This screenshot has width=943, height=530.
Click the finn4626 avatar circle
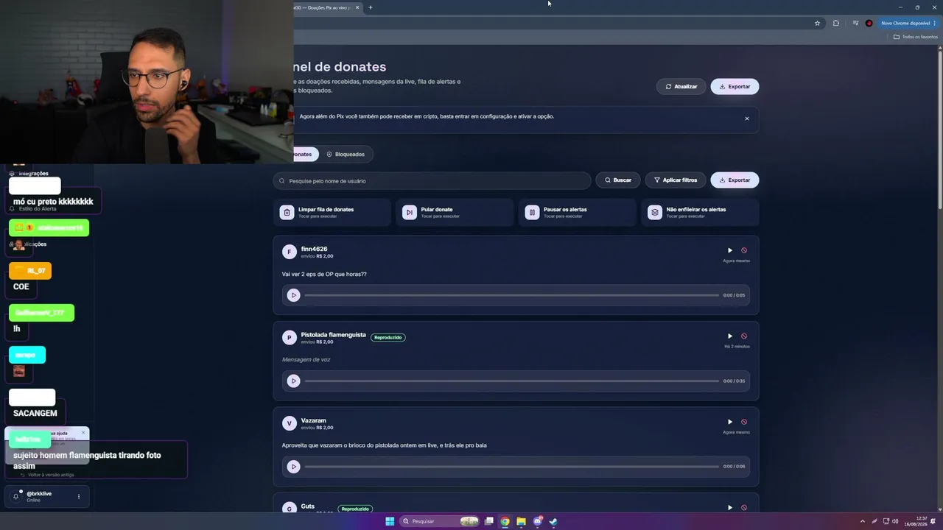coord(289,252)
